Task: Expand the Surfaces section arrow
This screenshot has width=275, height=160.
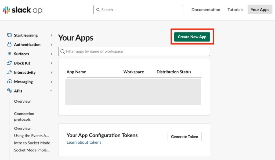Action: click(x=52, y=54)
